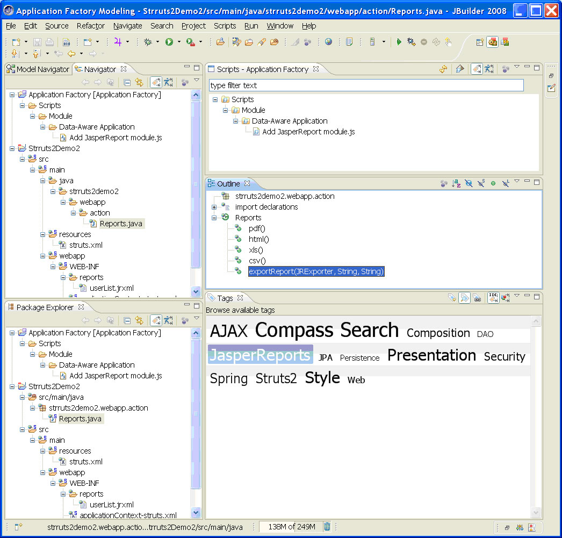
Task: Click the Hide Local Types icon in Outline
Action: click(506, 183)
